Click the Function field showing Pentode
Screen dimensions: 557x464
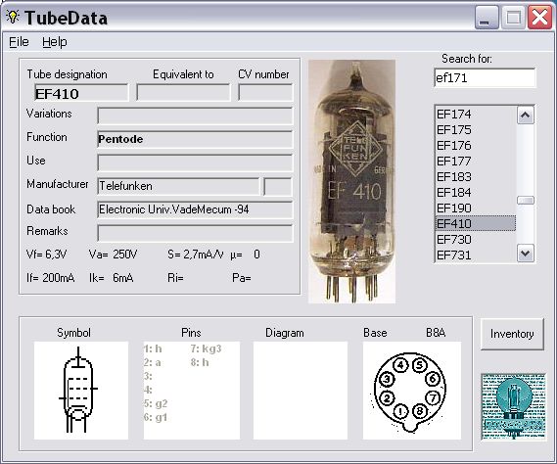tap(195, 139)
